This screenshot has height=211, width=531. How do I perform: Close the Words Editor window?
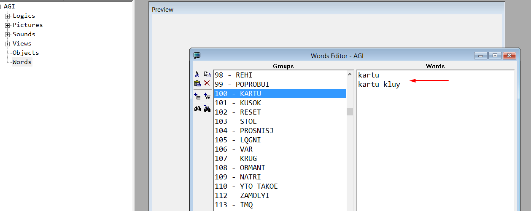tap(509, 56)
